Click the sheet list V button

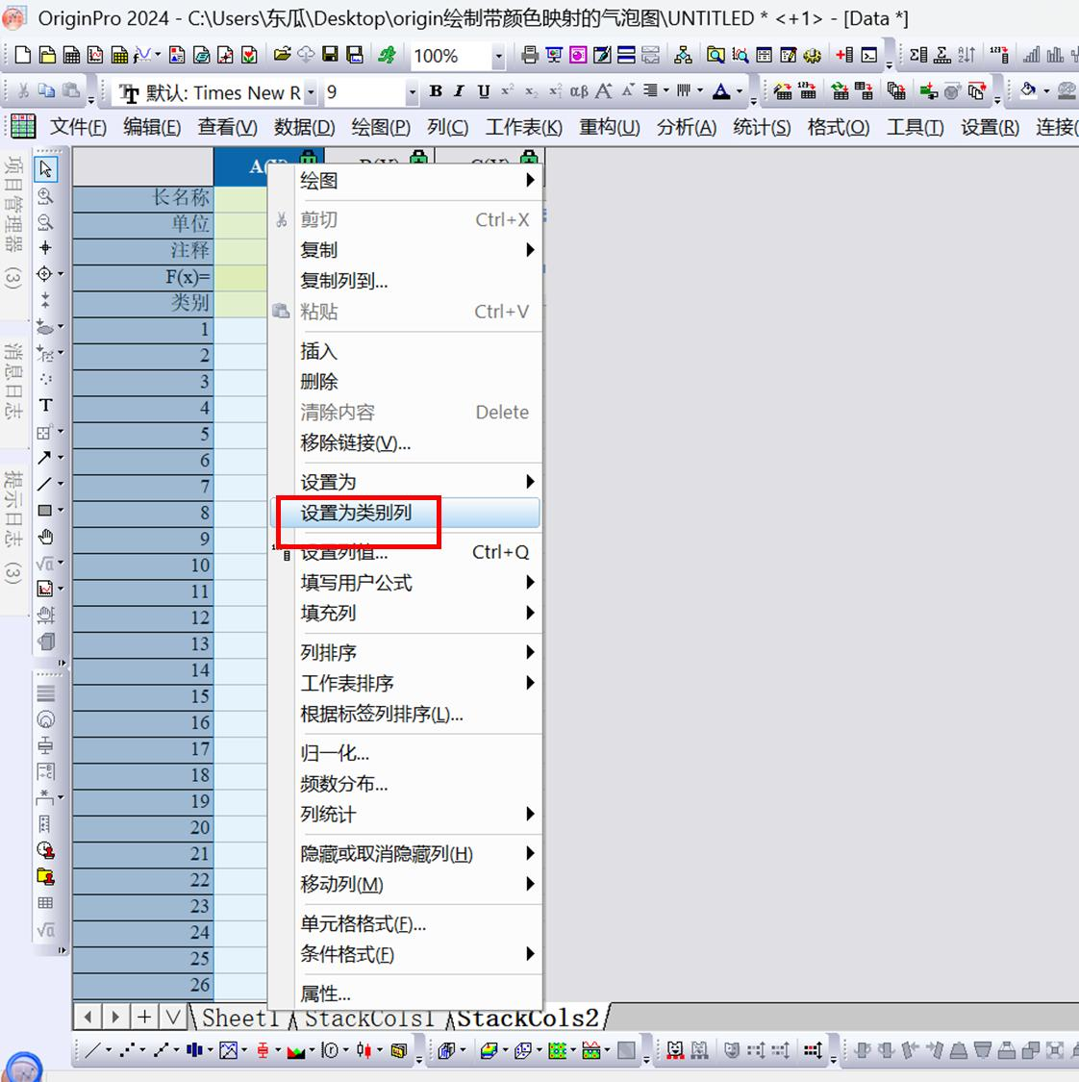point(173,1017)
